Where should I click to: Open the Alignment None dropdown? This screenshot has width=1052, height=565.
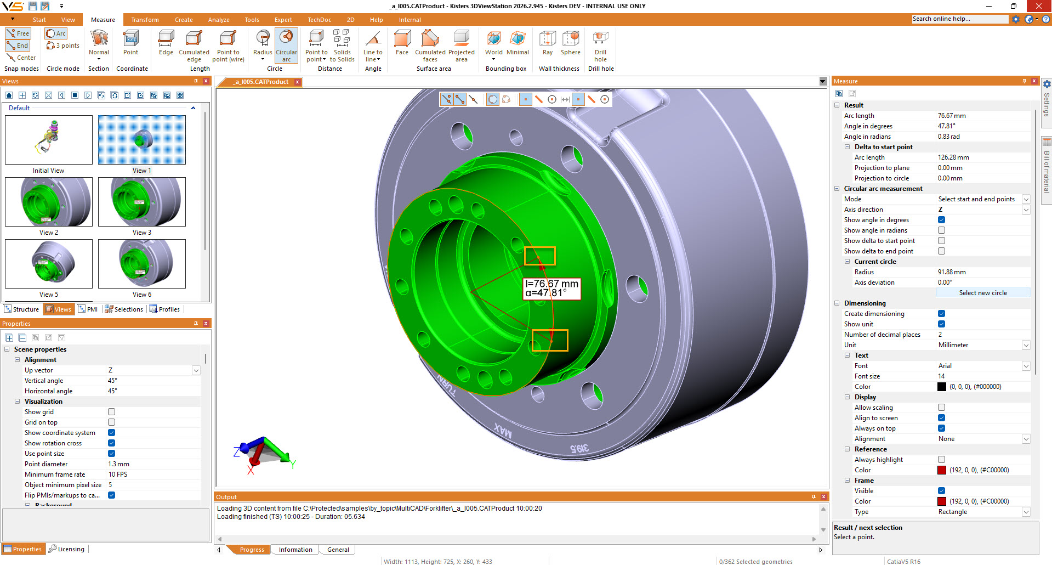[1026, 439]
